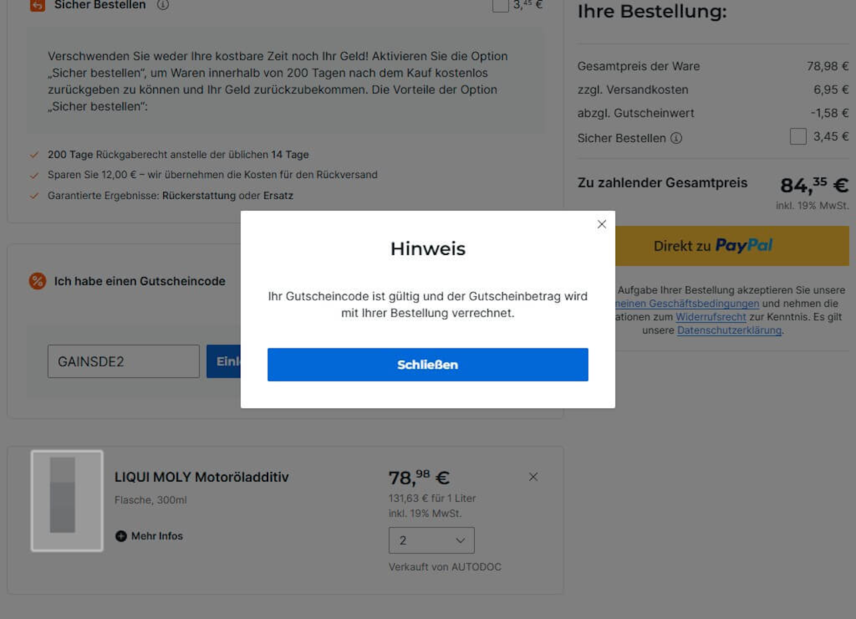Open the Mehr Infos link

pos(157,536)
